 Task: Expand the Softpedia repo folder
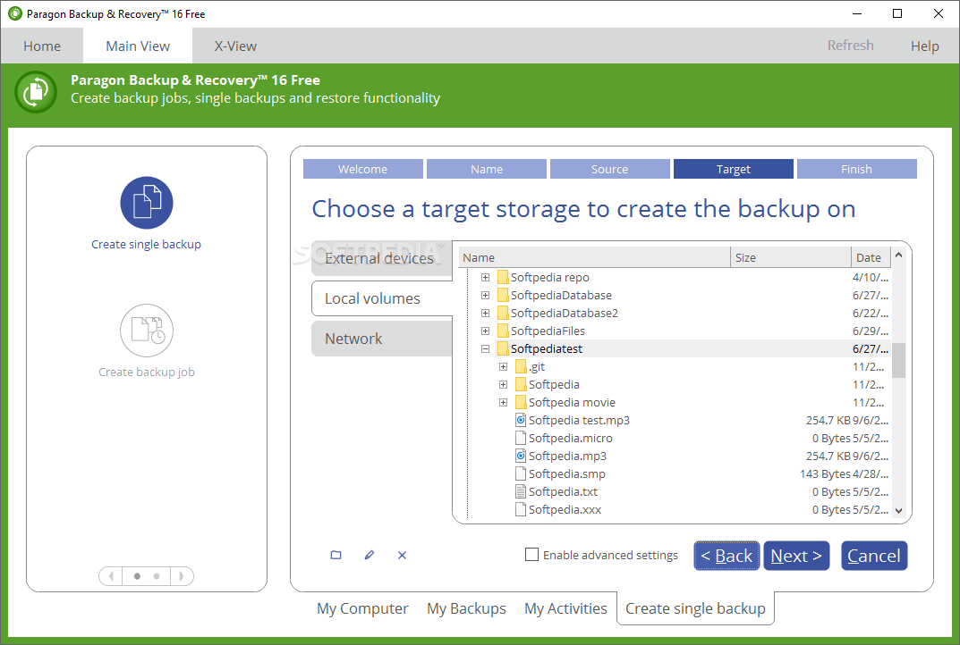[x=486, y=278]
